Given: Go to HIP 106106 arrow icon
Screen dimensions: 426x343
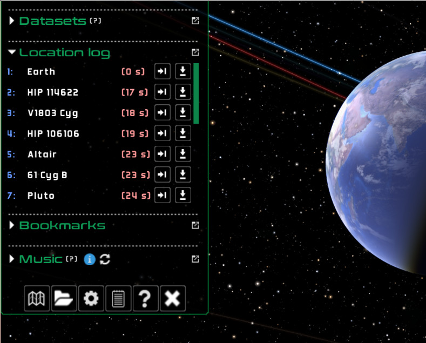Looking at the screenshot, I should pyautogui.click(x=163, y=133).
